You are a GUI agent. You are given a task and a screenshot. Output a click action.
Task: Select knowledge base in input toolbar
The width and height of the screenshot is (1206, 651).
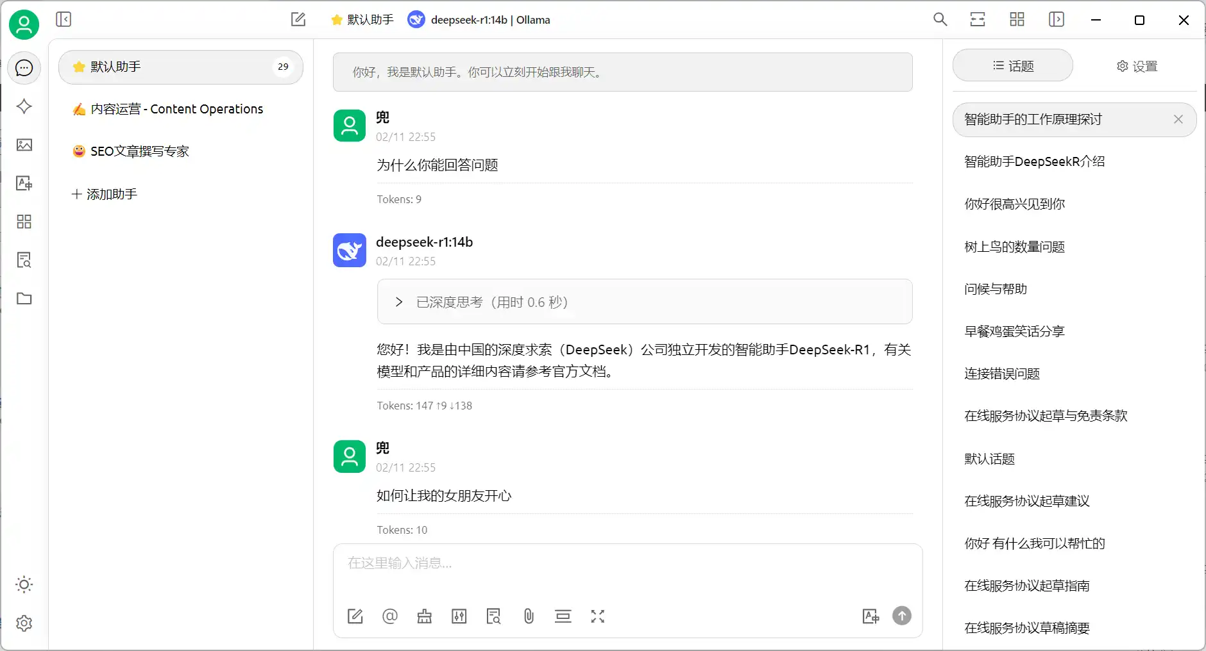(x=493, y=616)
